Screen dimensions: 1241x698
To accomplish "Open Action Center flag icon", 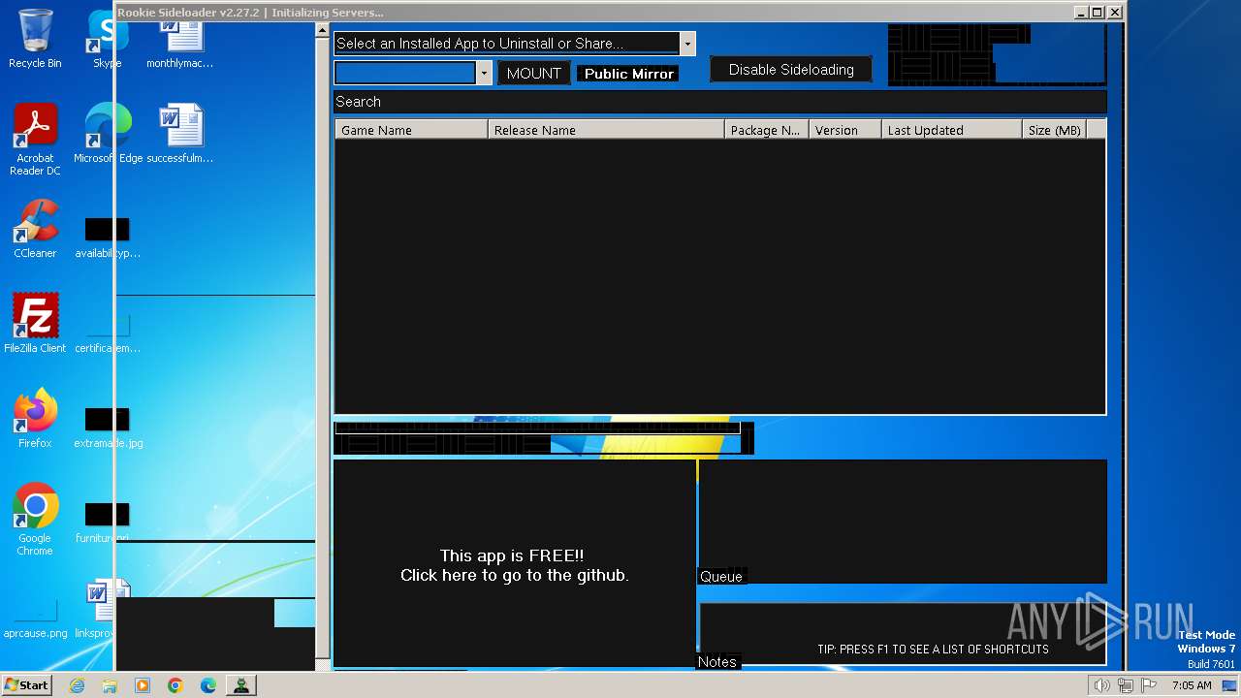I will [x=1149, y=685].
